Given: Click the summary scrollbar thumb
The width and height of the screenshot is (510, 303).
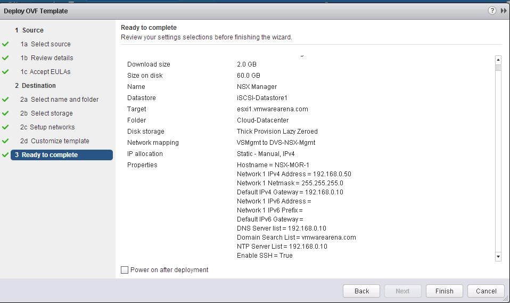Looking at the screenshot, I should (x=498, y=68).
